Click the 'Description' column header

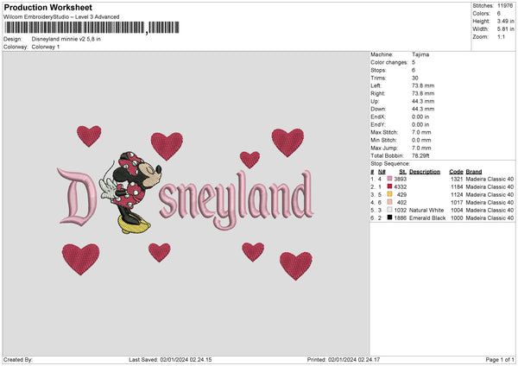pos(425,172)
